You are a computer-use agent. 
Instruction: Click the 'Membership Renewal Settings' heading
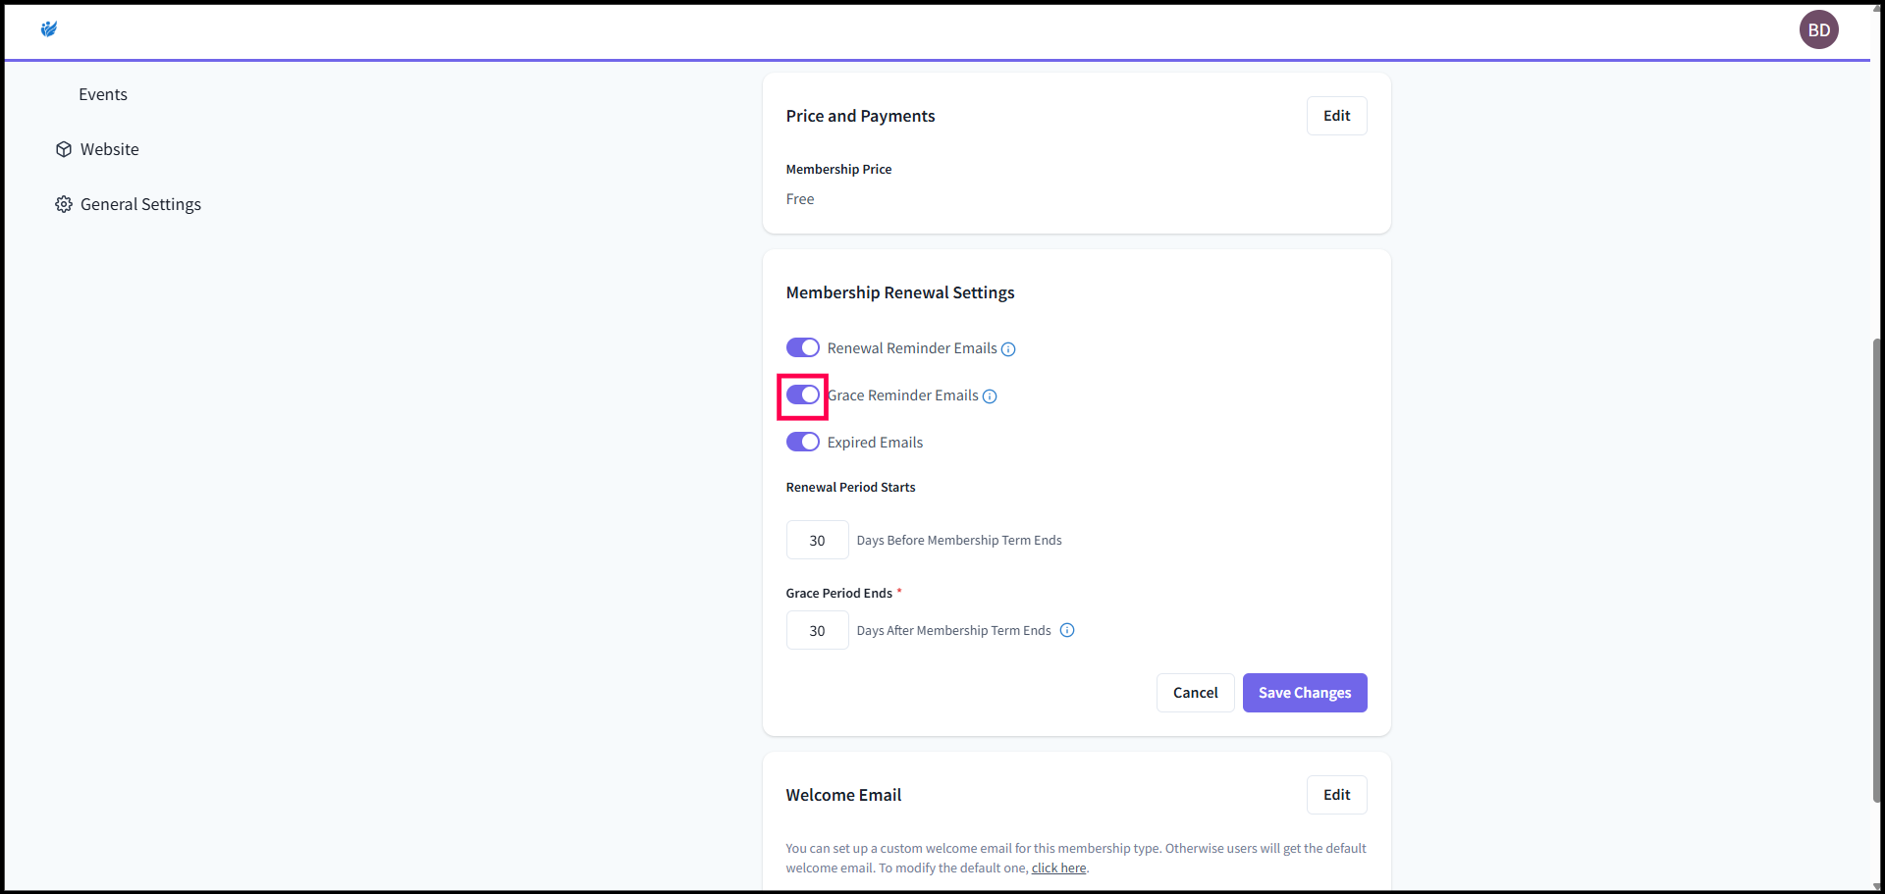900,292
